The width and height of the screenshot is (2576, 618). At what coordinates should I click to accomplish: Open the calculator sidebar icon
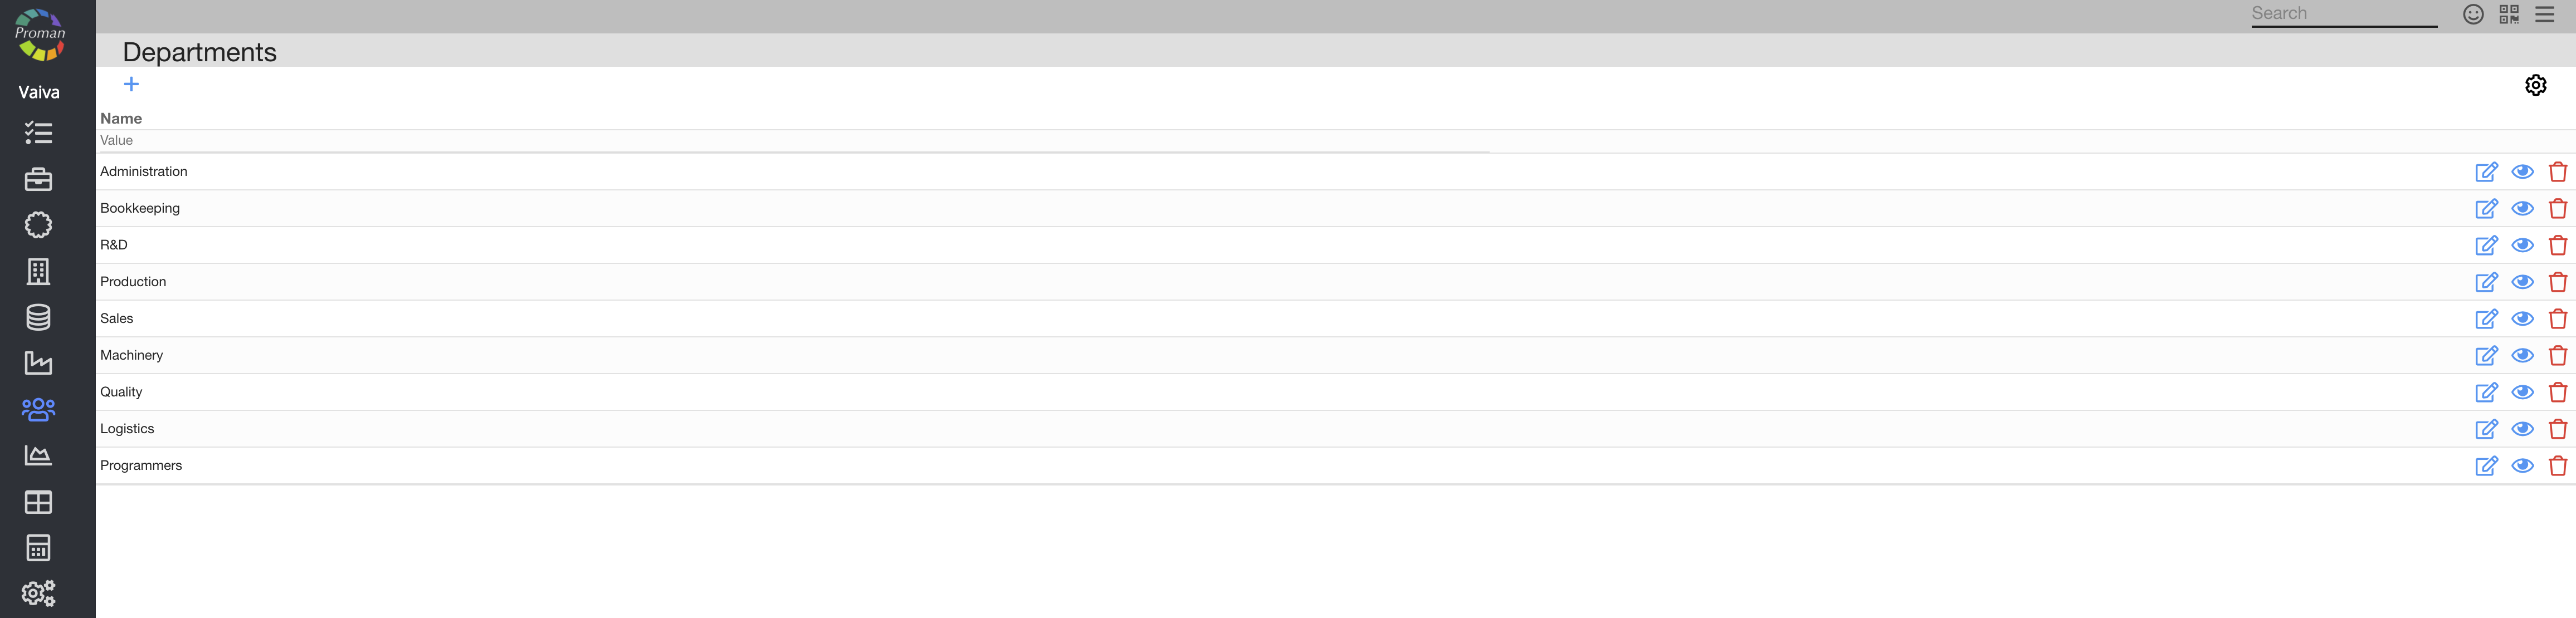[38, 548]
